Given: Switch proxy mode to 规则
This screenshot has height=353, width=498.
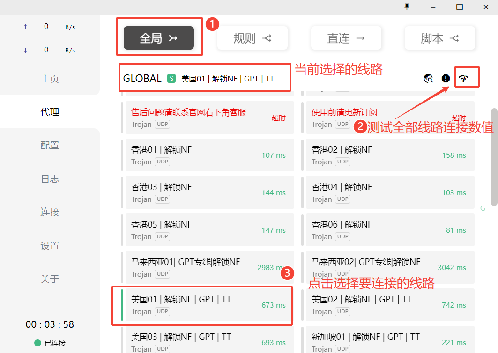Looking at the screenshot, I should point(252,38).
